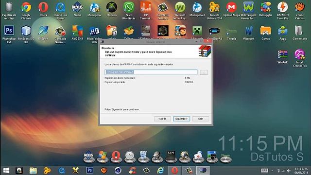The height and width of the screenshot is (175, 311).
Task: Select the QuickTime Player desktop icon
Action: point(60,11)
